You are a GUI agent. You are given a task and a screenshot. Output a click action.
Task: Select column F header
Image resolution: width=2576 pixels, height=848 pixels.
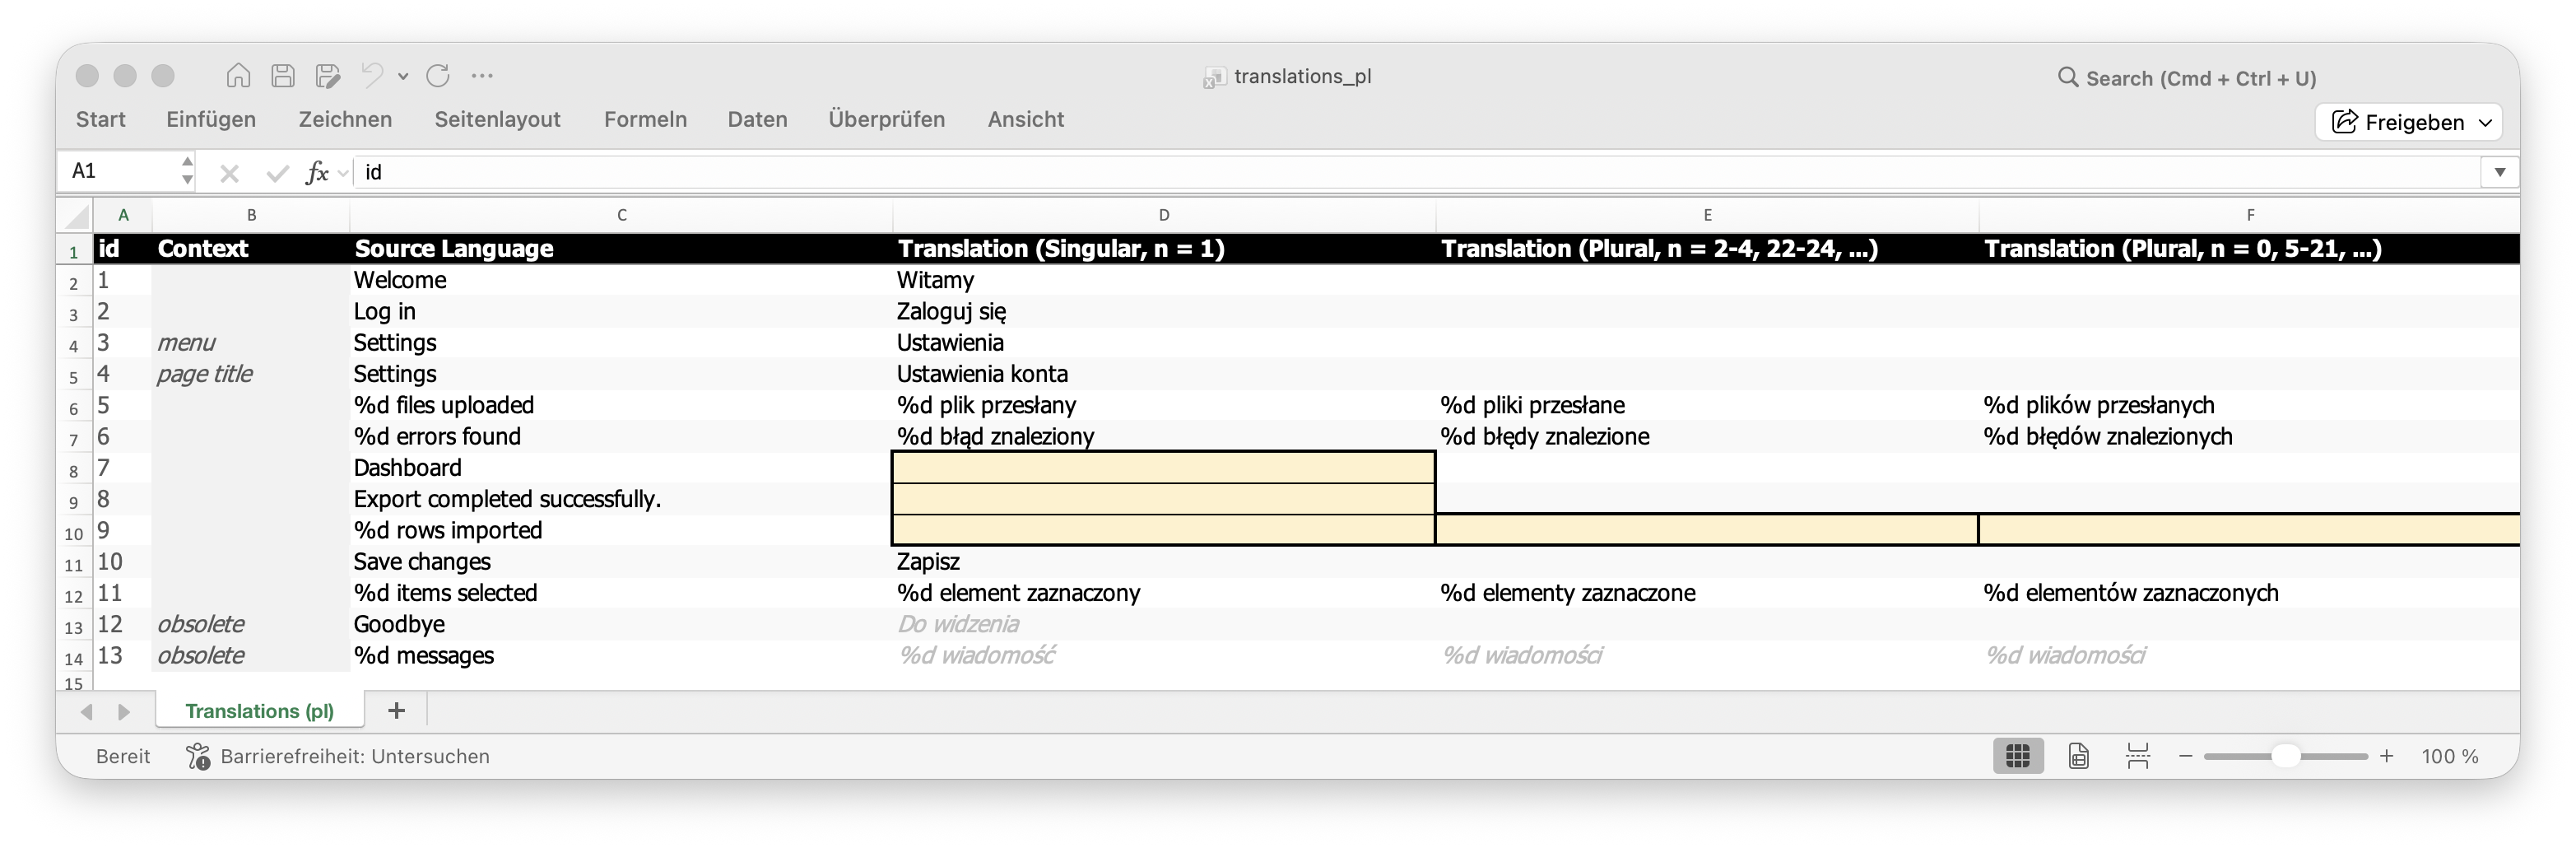[x=2250, y=215]
